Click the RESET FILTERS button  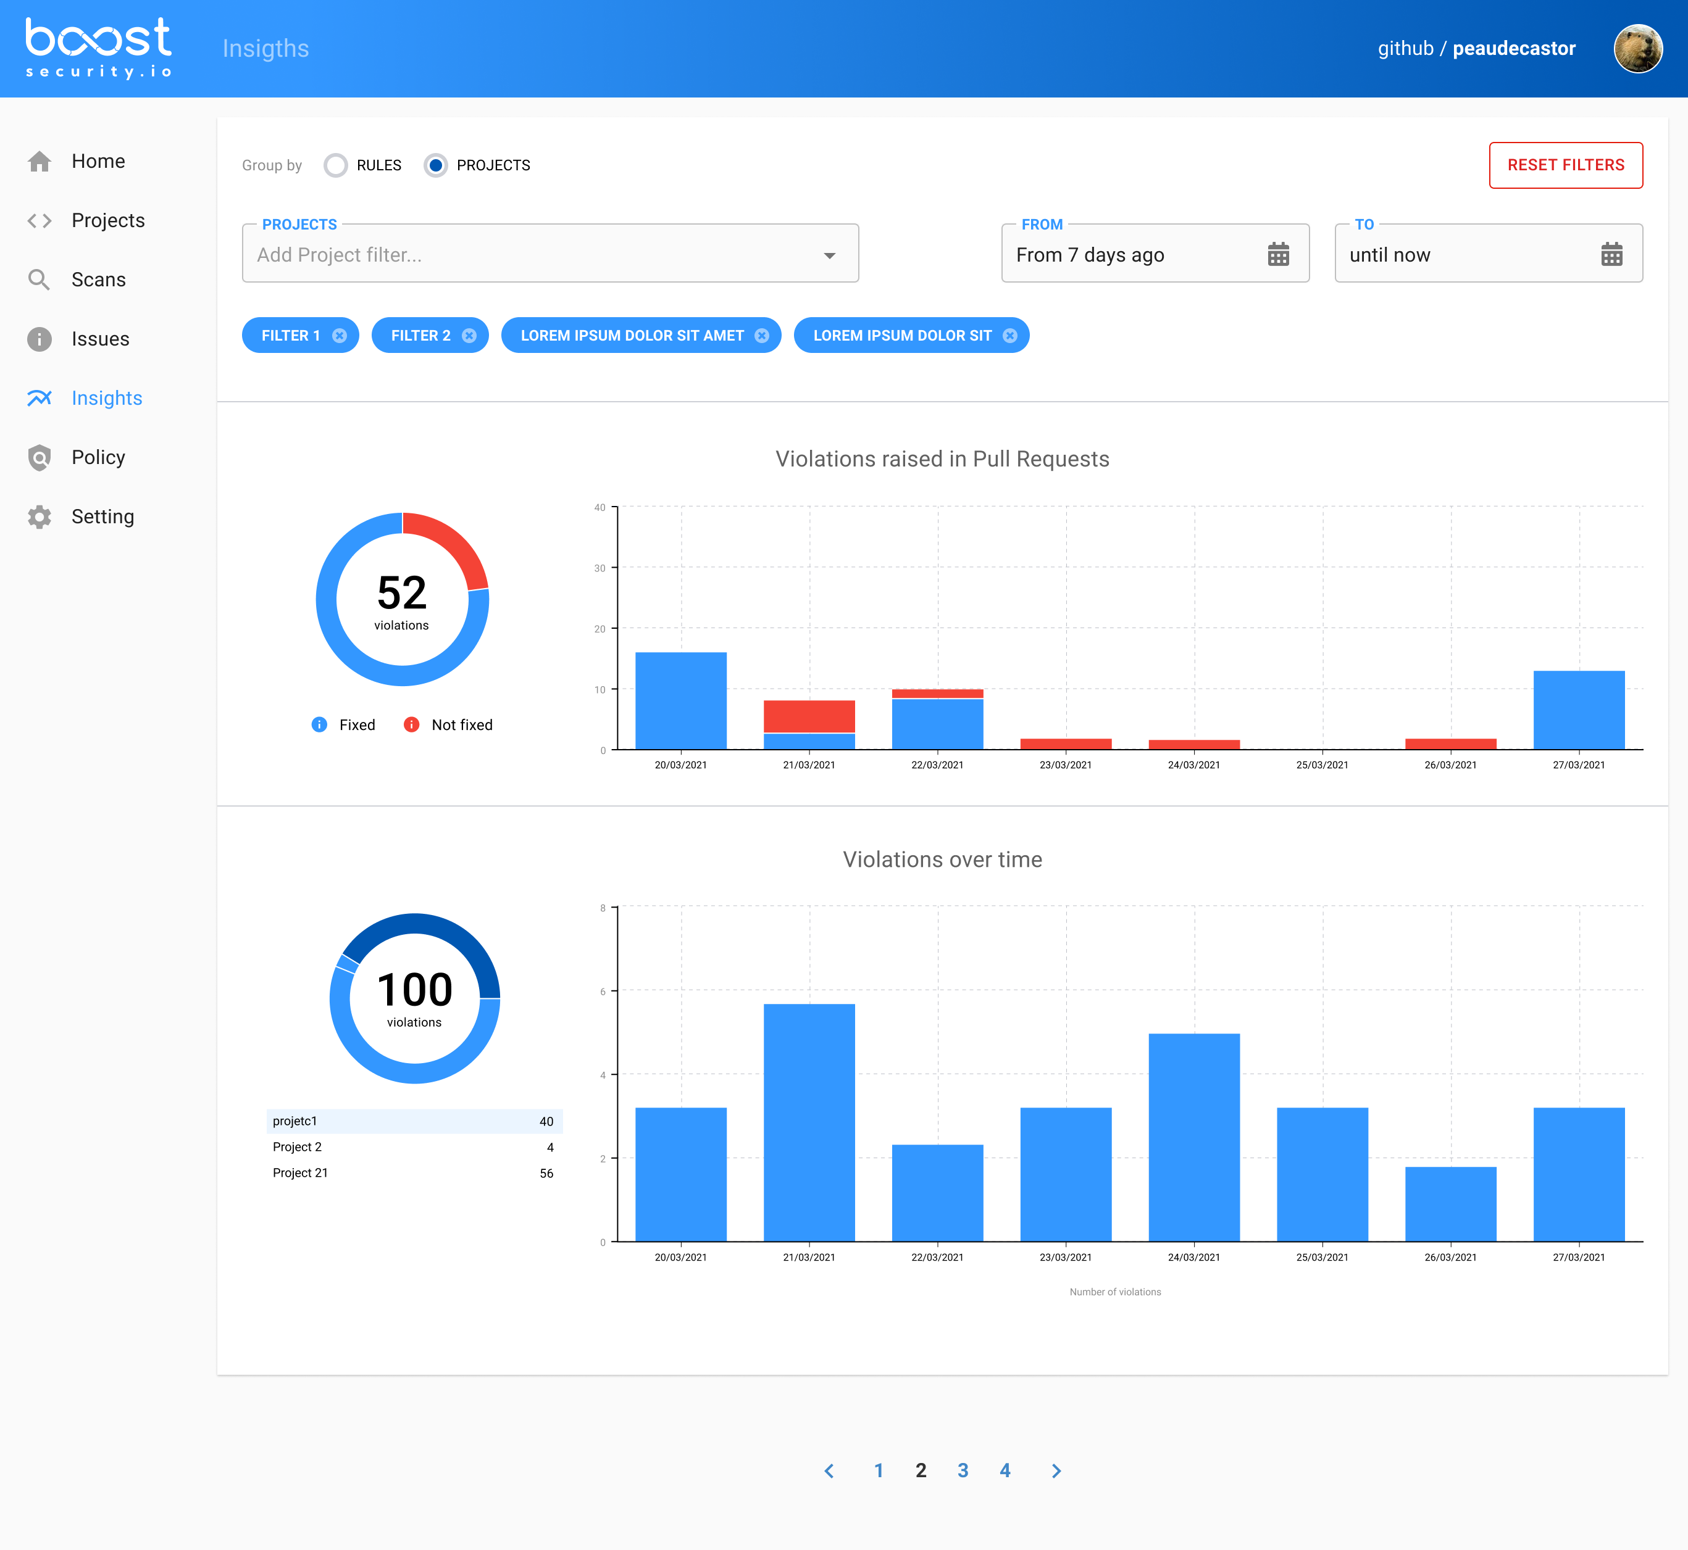pyautogui.click(x=1566, y=165)
